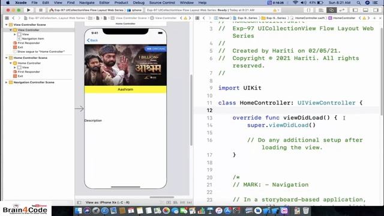
Task: Click the storyboard canvas vertical scrollbar
Action: 191,110
